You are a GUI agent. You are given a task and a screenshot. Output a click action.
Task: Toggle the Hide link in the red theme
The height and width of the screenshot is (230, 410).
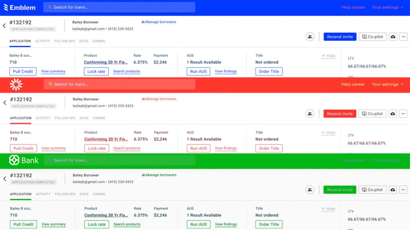coord(328,133)
